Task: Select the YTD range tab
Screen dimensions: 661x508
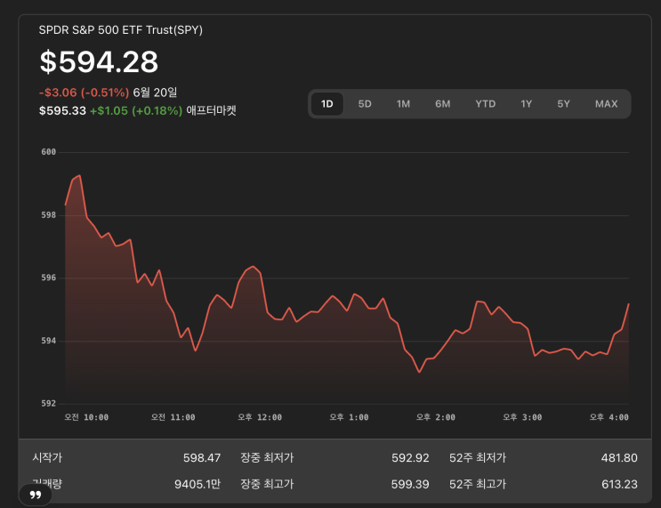Action: pyautogui.click(x=485, y=104)
